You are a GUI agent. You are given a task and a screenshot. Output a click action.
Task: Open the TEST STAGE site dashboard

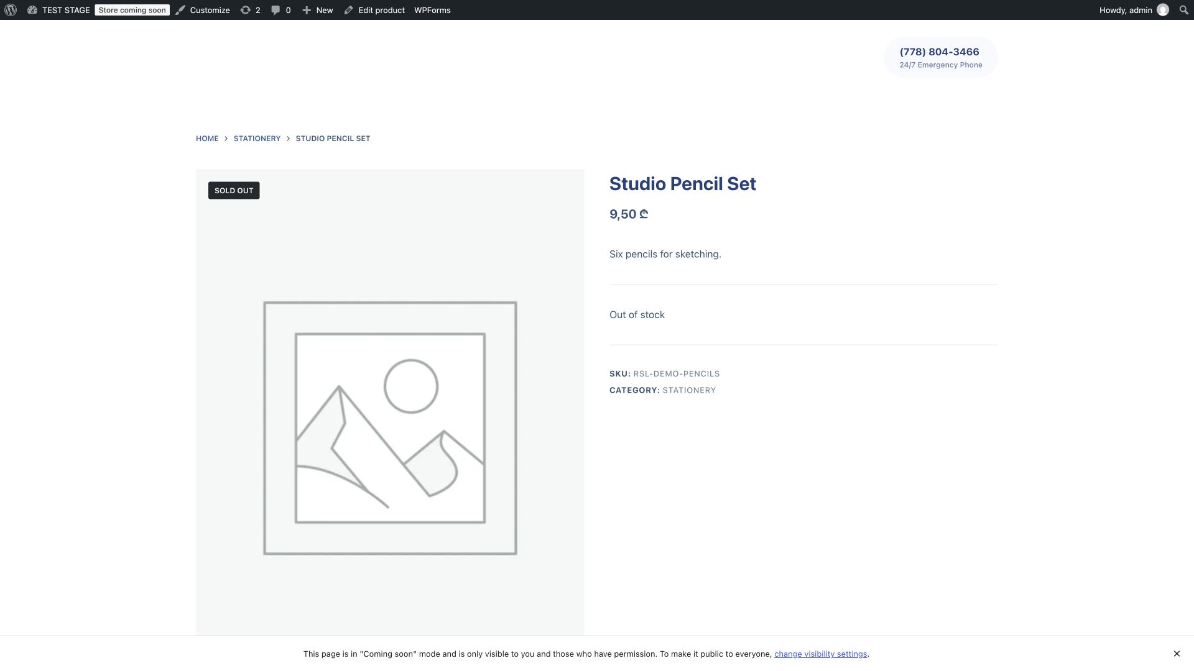pyautogui.click(x=58, y=10)
